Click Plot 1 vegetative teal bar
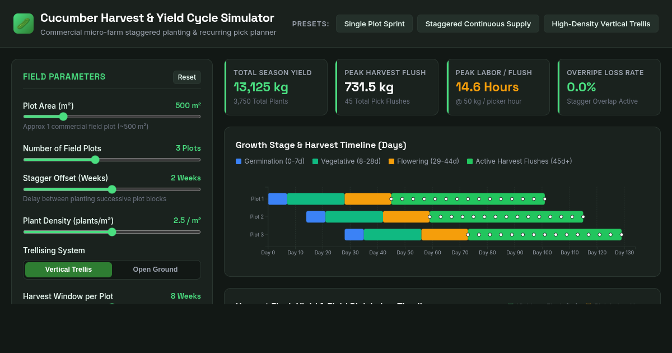 click(316, 199)
